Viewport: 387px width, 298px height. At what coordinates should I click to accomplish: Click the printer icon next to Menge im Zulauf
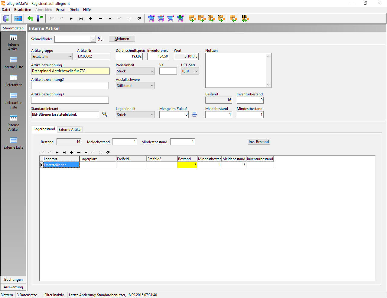coord(194,114)
